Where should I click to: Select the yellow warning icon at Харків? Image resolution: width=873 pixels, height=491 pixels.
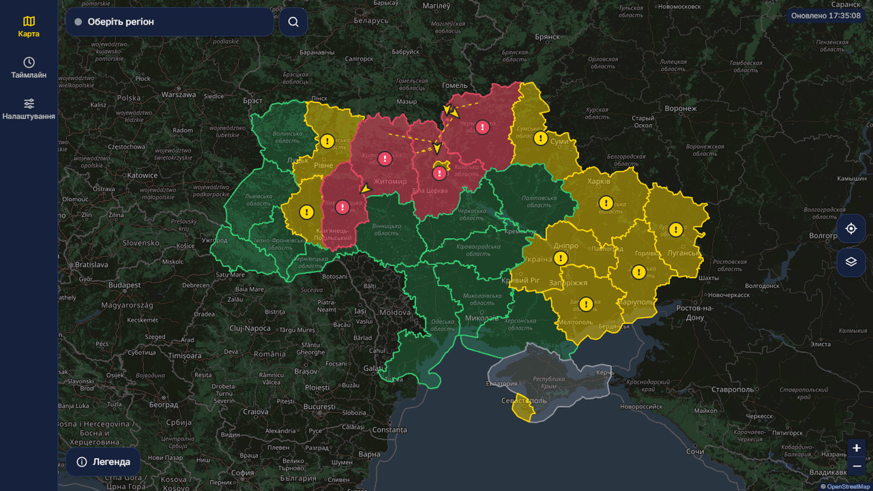click(x=606, y=203)
